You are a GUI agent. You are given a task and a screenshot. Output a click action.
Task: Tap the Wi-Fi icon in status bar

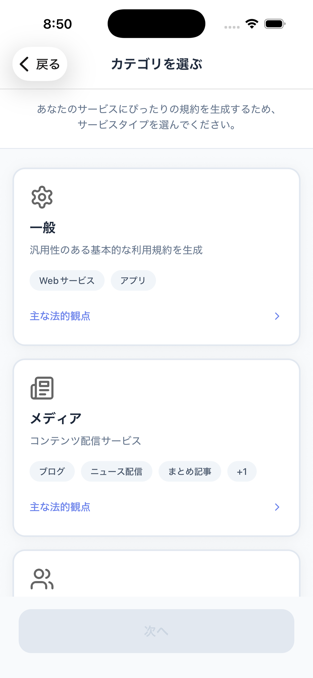[x=252, y=24]
